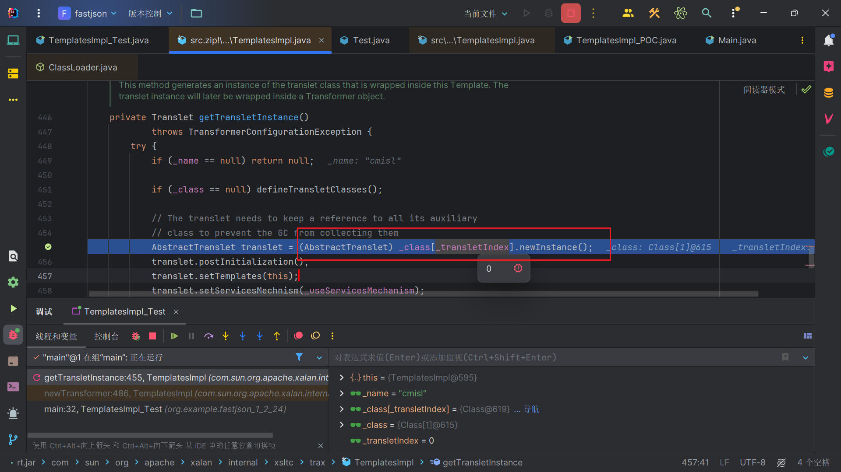Open build tools hammer icon
Viewport: 841px width, 472px height.
point(654,13)
